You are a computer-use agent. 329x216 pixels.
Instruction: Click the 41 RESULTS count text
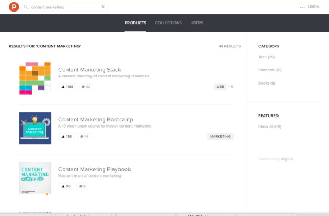(230, 46)
